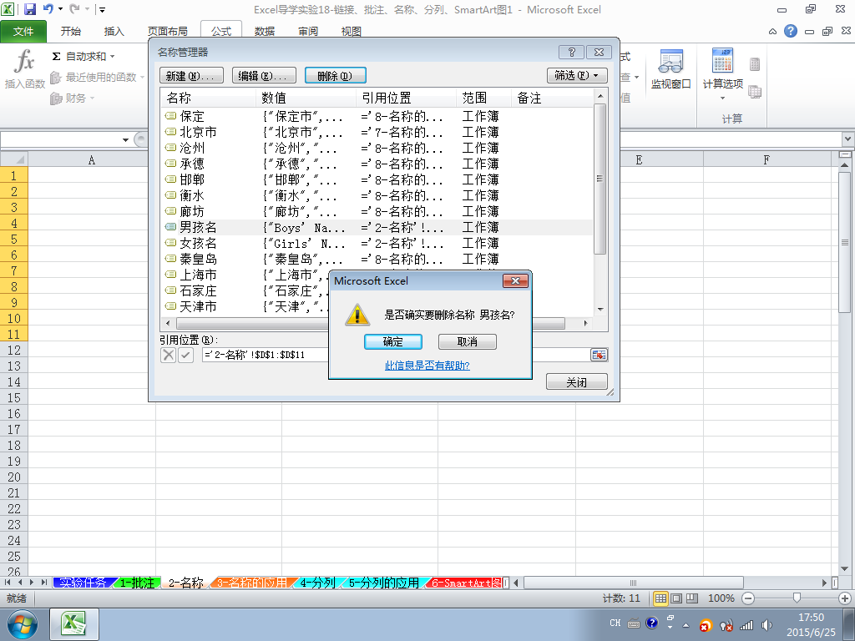Viewport: 855px width, 641px height.
Task: Click the cancel X icon beside reference box
Action: pyautogui.click(x=169, y=356)
